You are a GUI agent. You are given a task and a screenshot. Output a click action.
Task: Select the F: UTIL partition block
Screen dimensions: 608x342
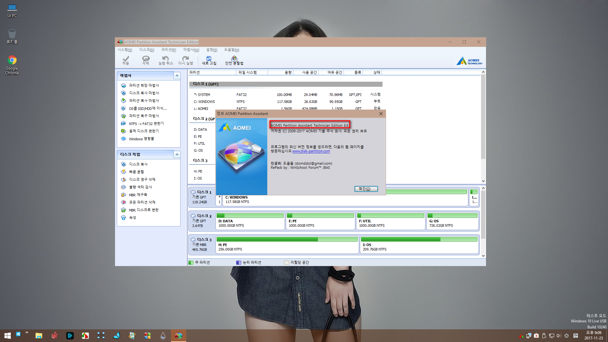pos(391,221)
